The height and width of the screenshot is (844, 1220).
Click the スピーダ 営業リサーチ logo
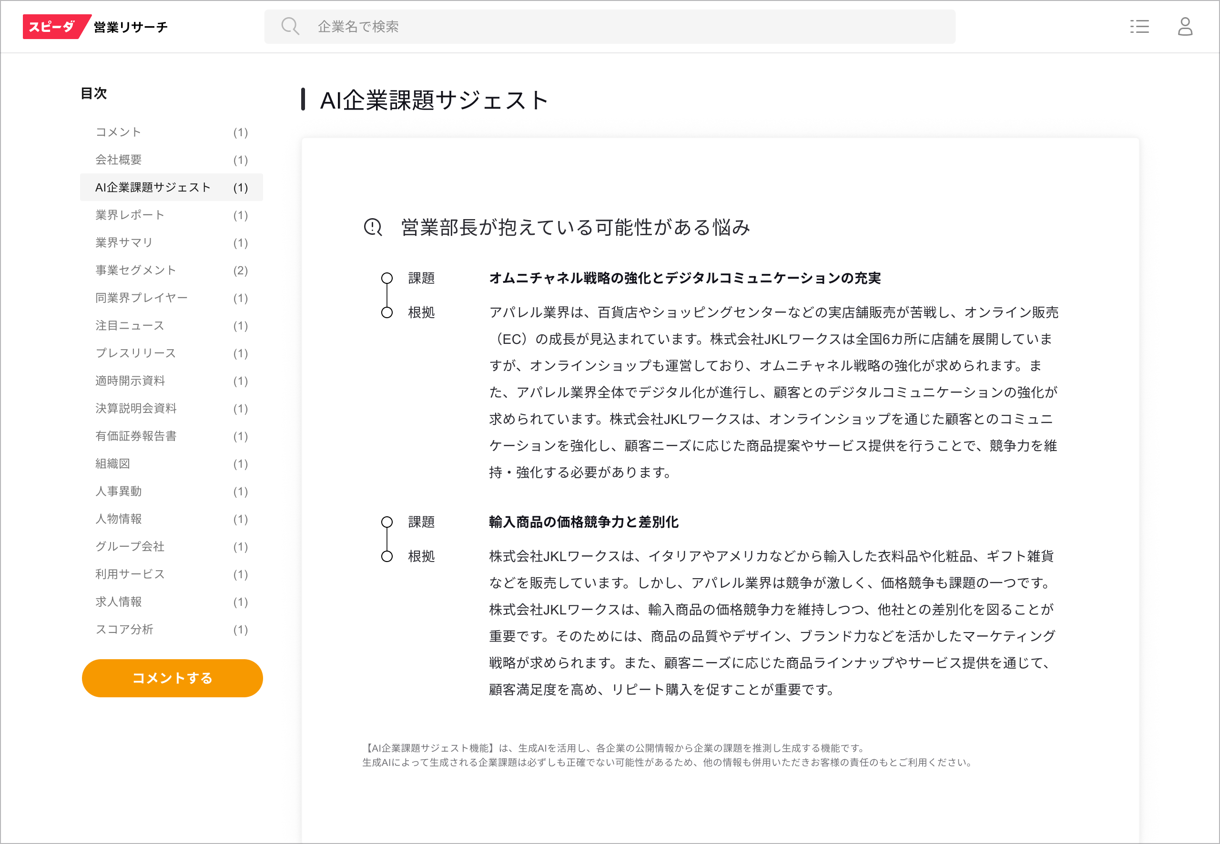tap(95, 27)
